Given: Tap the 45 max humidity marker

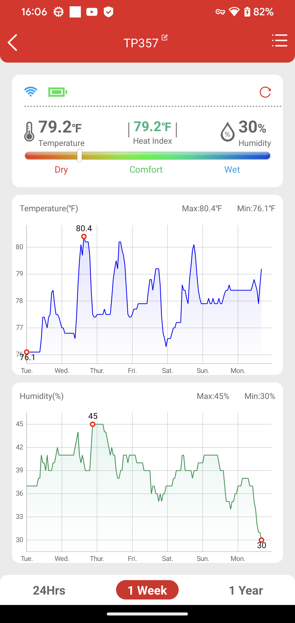Looking at the screenshot, I should pyautogui.click(x=93, y=424).
